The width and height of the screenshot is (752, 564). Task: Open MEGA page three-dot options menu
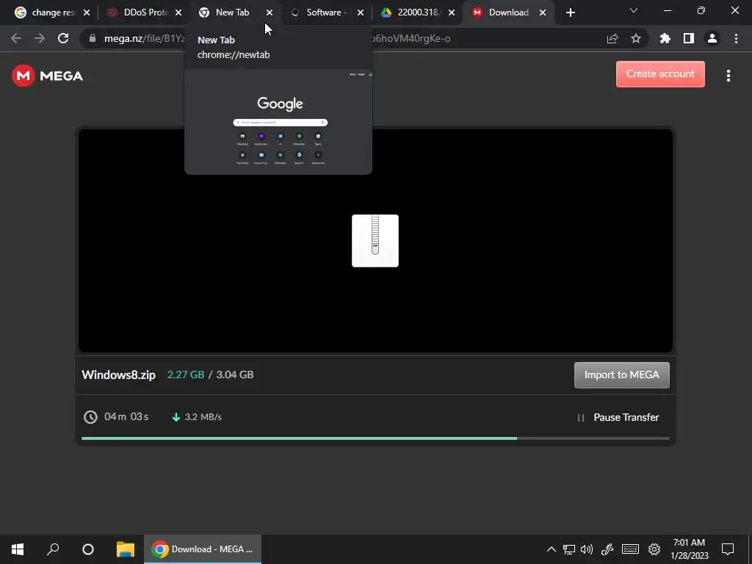(x=728, y=76)
